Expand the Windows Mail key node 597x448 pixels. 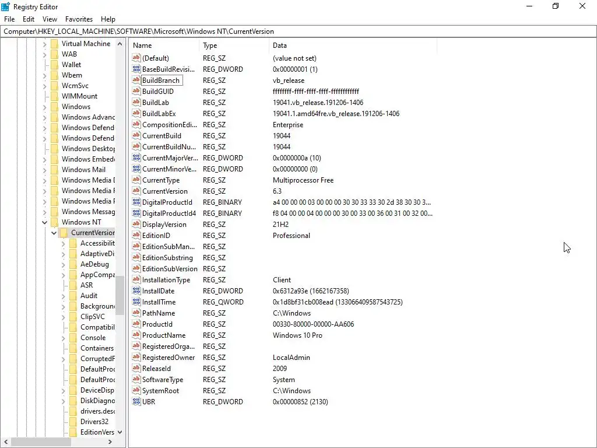pos(44,170)
